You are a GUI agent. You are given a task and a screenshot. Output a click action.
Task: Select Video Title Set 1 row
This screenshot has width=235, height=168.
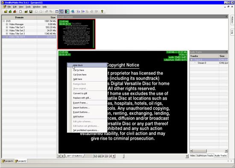[29, 27]
